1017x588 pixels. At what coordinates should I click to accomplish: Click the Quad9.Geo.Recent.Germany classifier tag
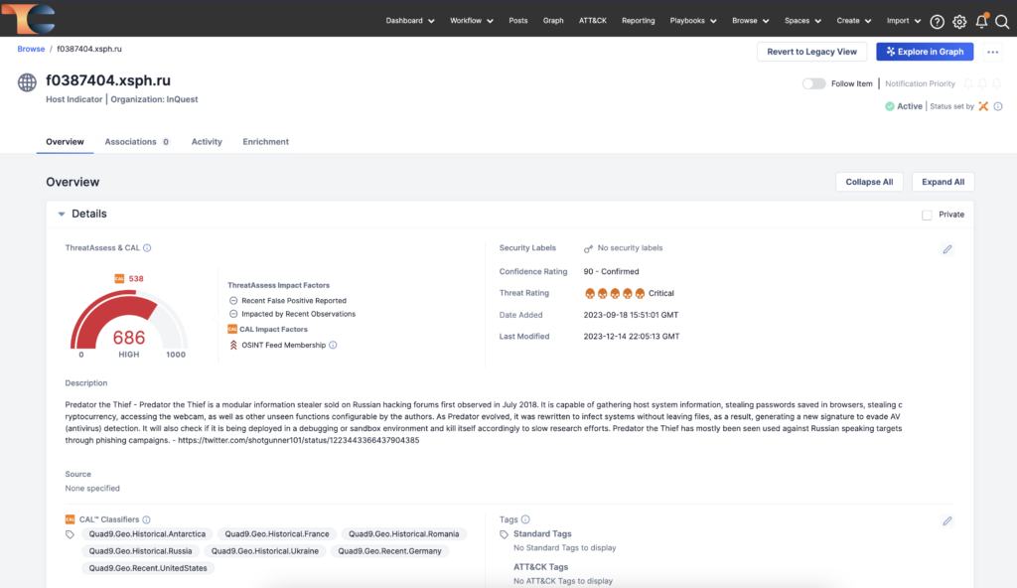(389, 551)
